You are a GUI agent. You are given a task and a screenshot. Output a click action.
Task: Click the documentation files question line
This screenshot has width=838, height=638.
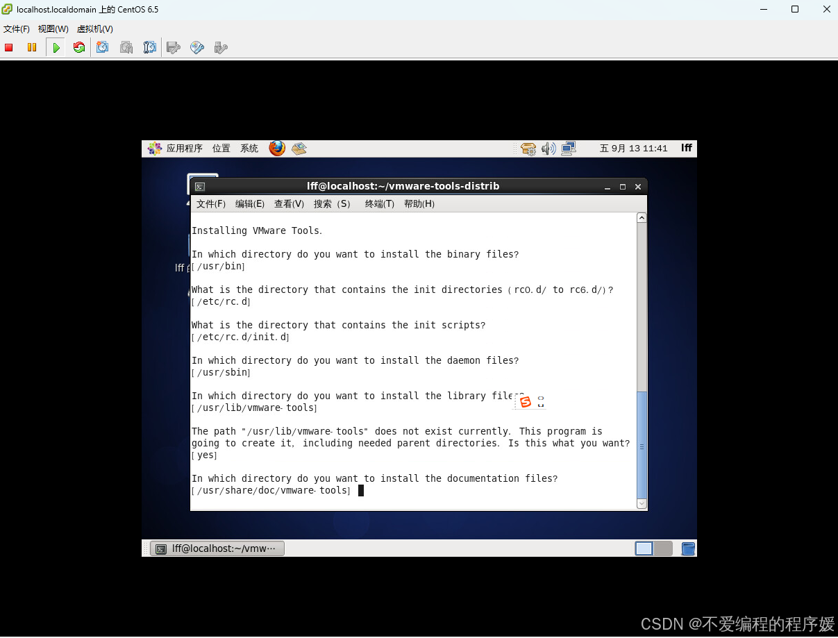pyautogui.click(x=375, y=478)
